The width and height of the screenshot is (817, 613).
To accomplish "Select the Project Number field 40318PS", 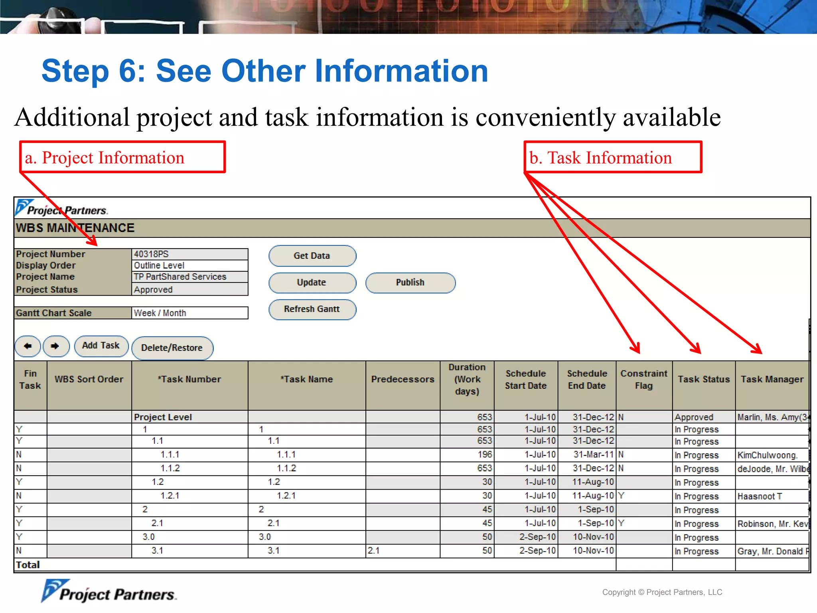I will (190, 254).
